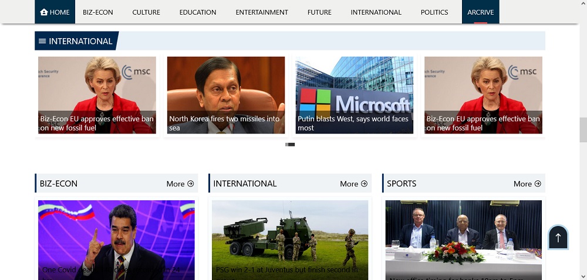The height and width of the screenshot is (280, 587).
Task: Click 'Putin blasts West, says world faces most' headline
Action: click(353, 123)
